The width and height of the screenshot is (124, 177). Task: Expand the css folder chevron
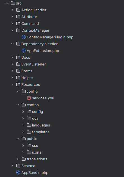click(x=23, y=145)
